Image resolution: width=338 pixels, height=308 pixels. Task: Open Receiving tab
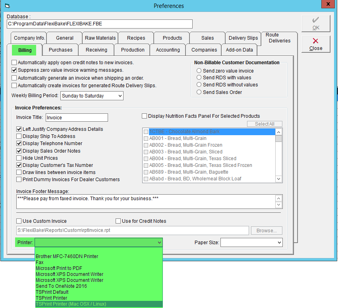click(97, 50)
